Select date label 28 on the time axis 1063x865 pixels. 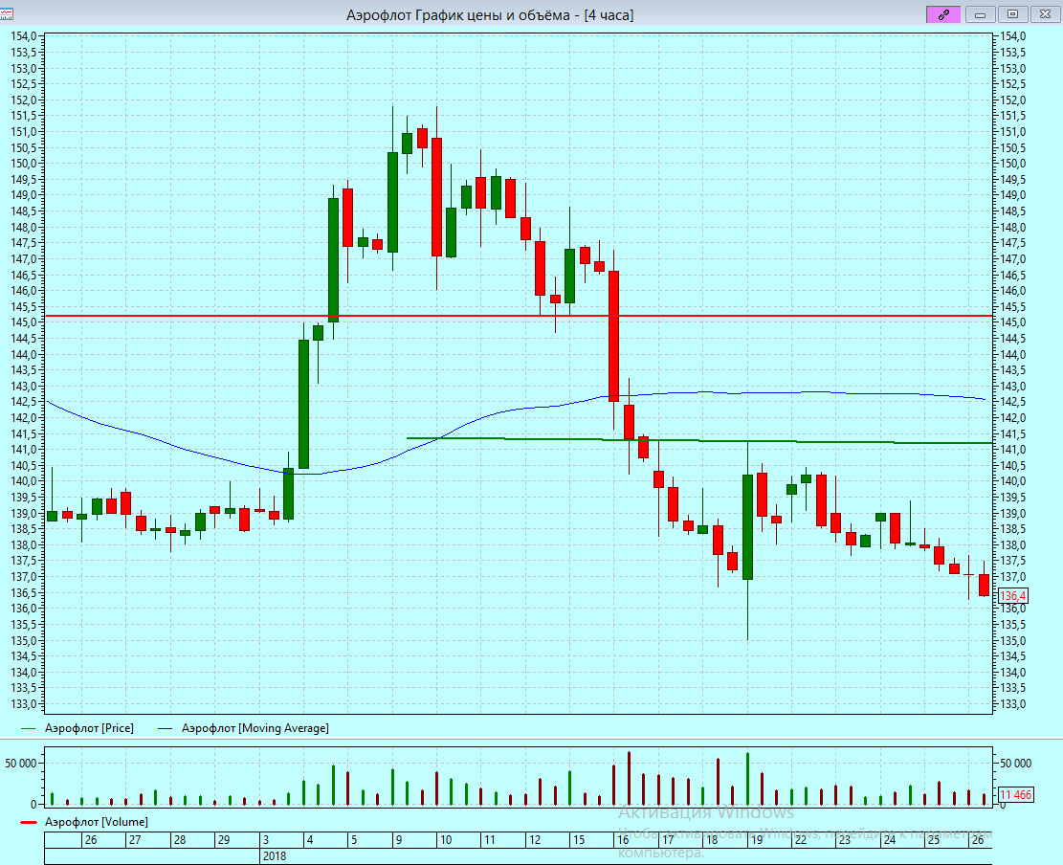(x=180, y=840)
